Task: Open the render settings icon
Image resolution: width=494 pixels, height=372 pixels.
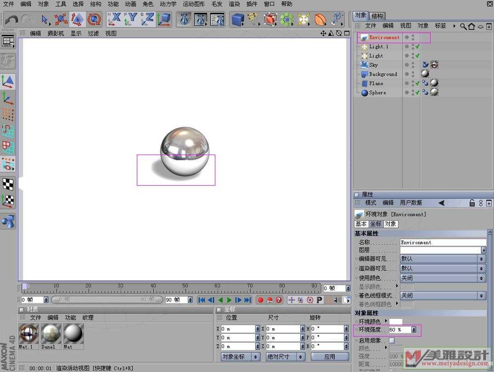Action: tap(217, 19)
